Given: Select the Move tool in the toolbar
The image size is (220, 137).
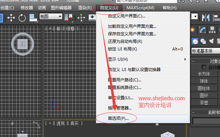Looking at the screenshot, I should (x=11, y=18).
